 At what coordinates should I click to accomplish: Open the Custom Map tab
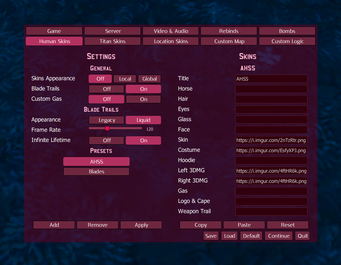pos(228,41)
